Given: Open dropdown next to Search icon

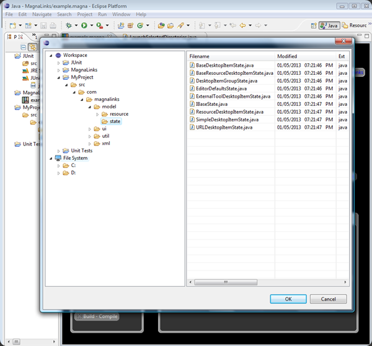Looking at the screenshot, I should coord(188,25).
